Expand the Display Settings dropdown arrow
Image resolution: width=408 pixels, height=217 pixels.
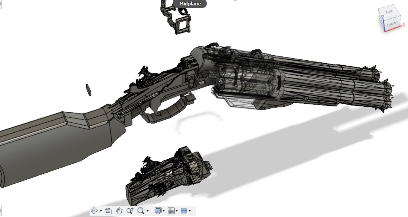(x=164, y=211)
